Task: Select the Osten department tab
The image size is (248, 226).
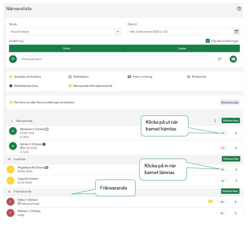Action: coord(66,48)
